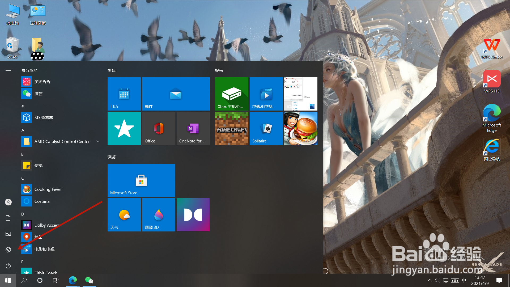Viewport: 510px width, 287px height.
Task: Launch the Cooking Fever tile
Action: [301, 128]
